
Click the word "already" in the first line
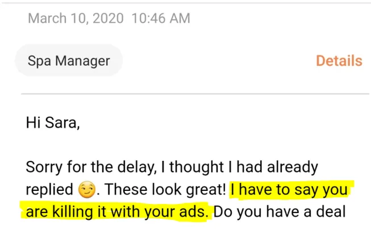[293, 167]
